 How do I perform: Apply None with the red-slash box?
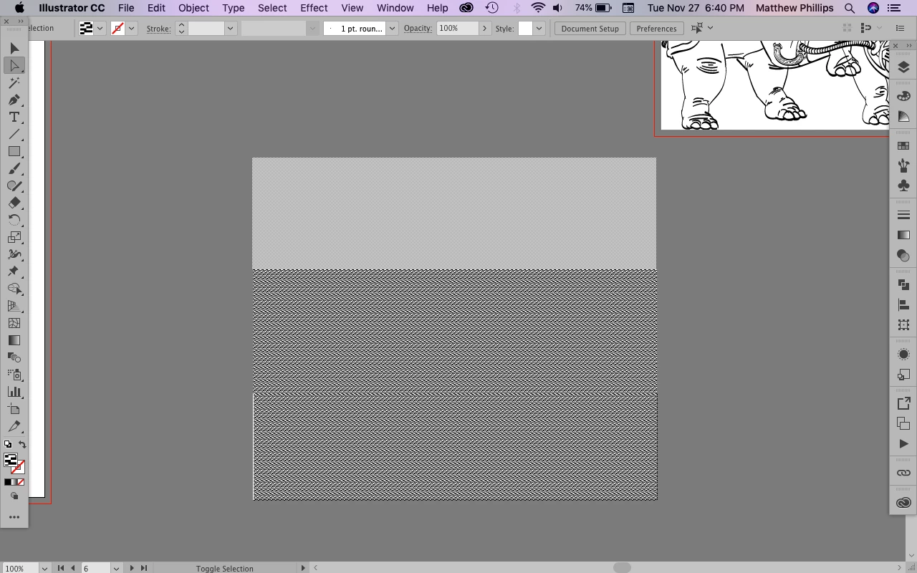click(21, 482)
